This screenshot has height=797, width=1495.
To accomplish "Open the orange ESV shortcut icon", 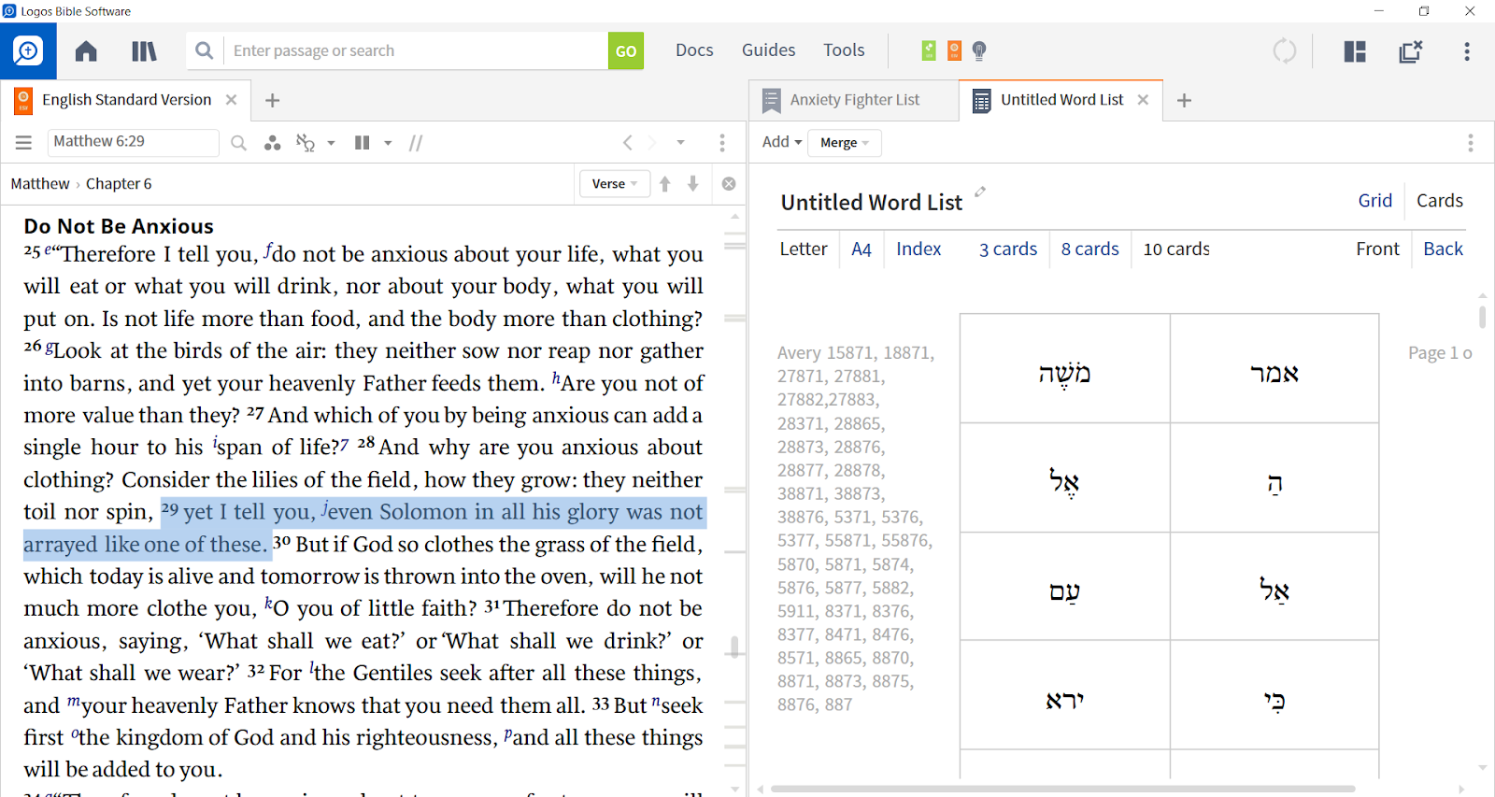I will (954, 50).
